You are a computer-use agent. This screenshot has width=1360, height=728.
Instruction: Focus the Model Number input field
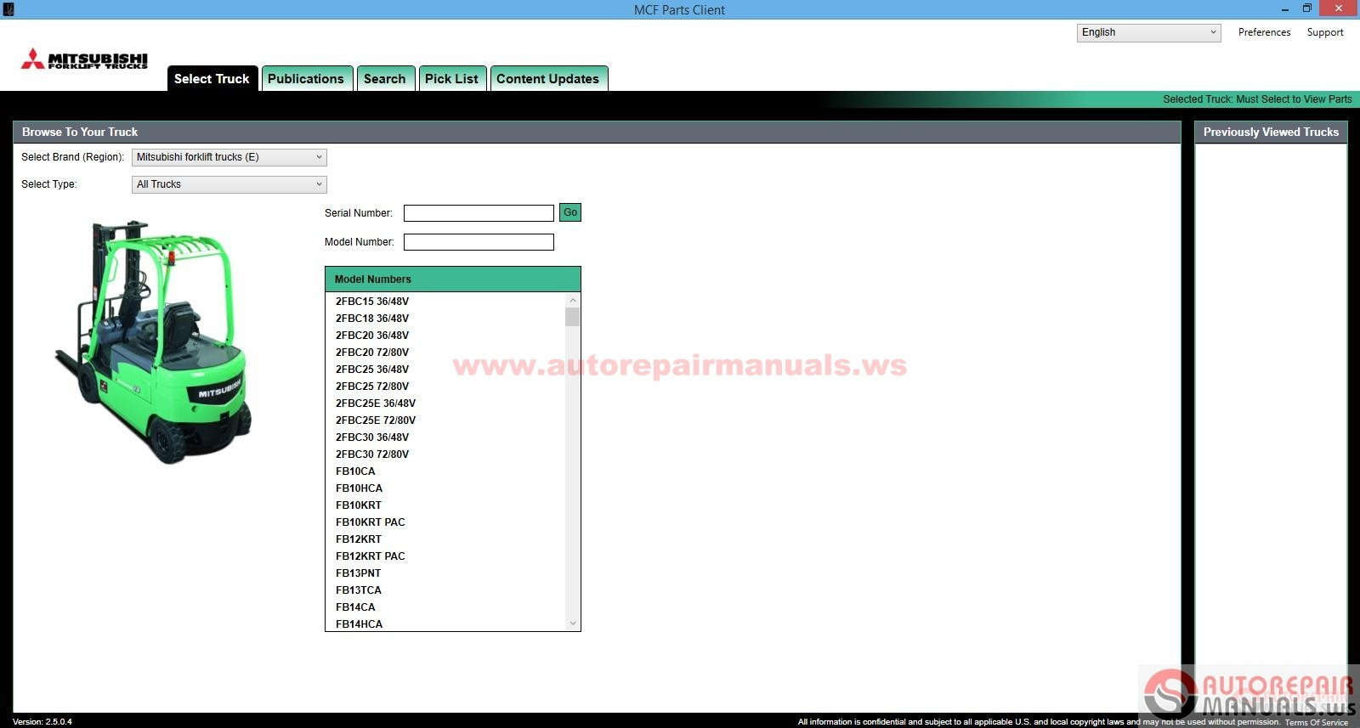(479, 242)
